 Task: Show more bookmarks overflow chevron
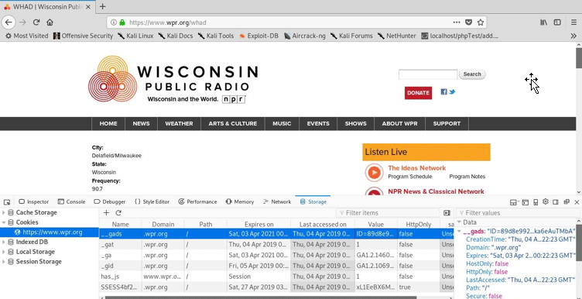(573, 36)
